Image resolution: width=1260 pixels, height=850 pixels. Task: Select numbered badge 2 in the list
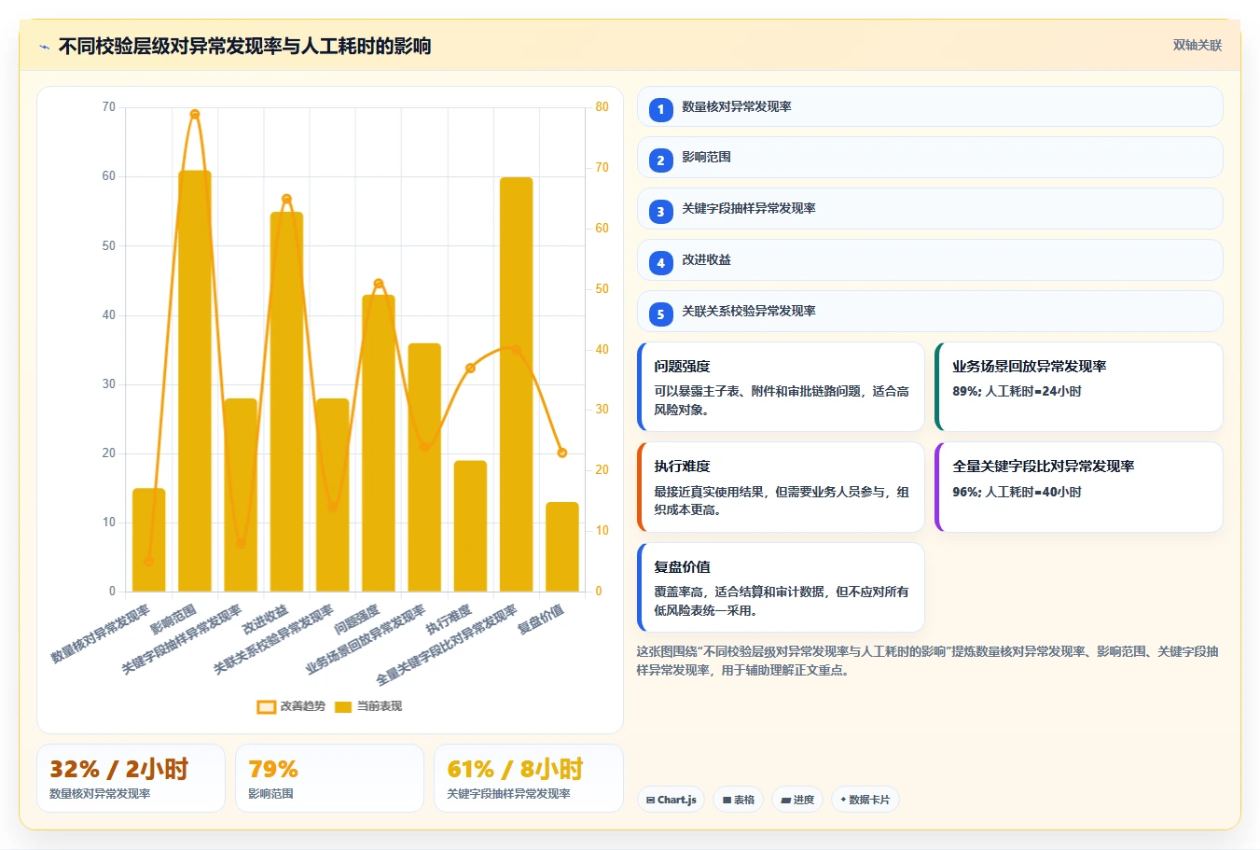660,160
